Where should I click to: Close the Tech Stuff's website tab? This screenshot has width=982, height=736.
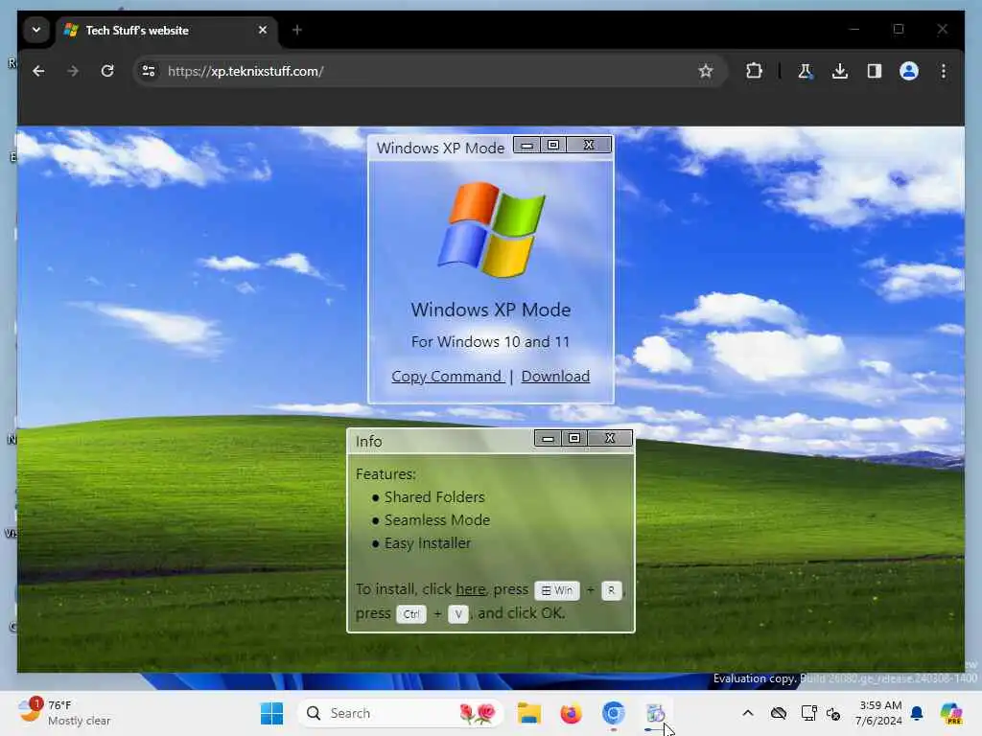[x=263, y=30]
